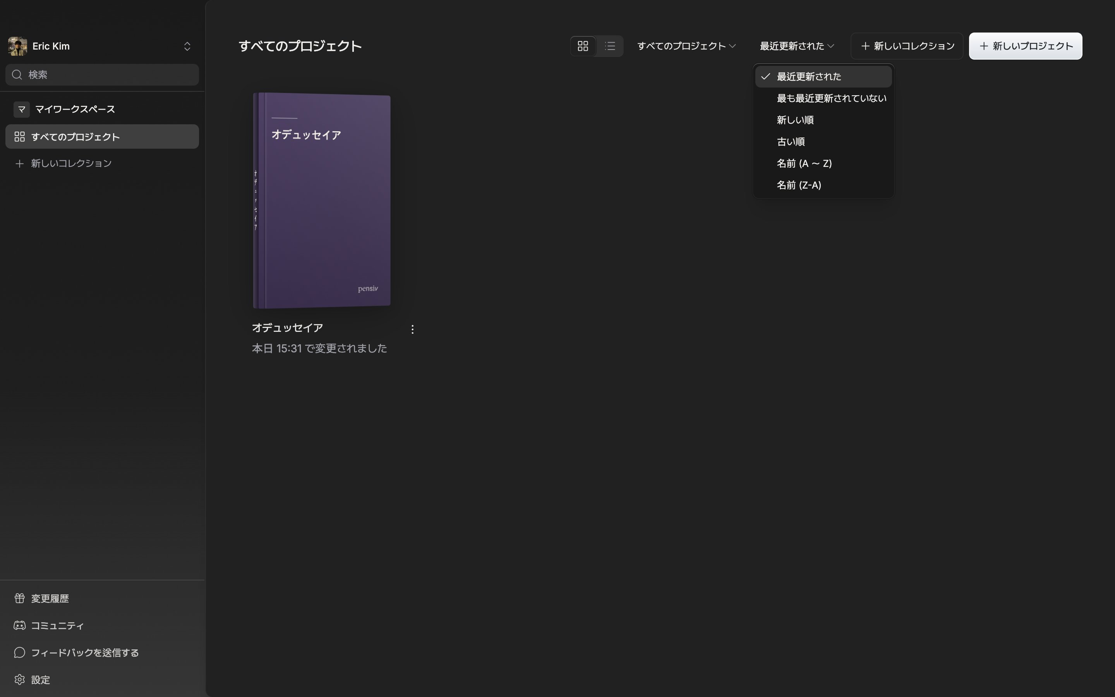This screenshot has width=1115, height=697.
Task: Open 設定 text link in sidebar
Action: point(41,680)
